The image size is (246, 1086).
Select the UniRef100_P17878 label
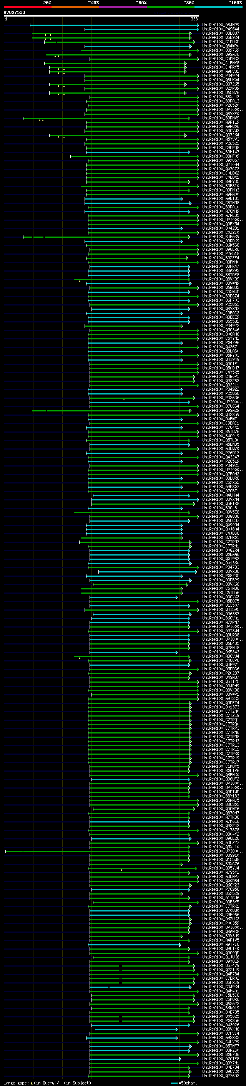pyautogui.click(x=221, y=830)
